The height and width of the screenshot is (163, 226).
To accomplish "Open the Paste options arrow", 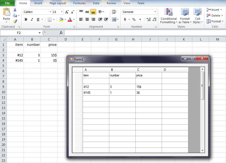I will pyautogui.click(x=6, y=22).
